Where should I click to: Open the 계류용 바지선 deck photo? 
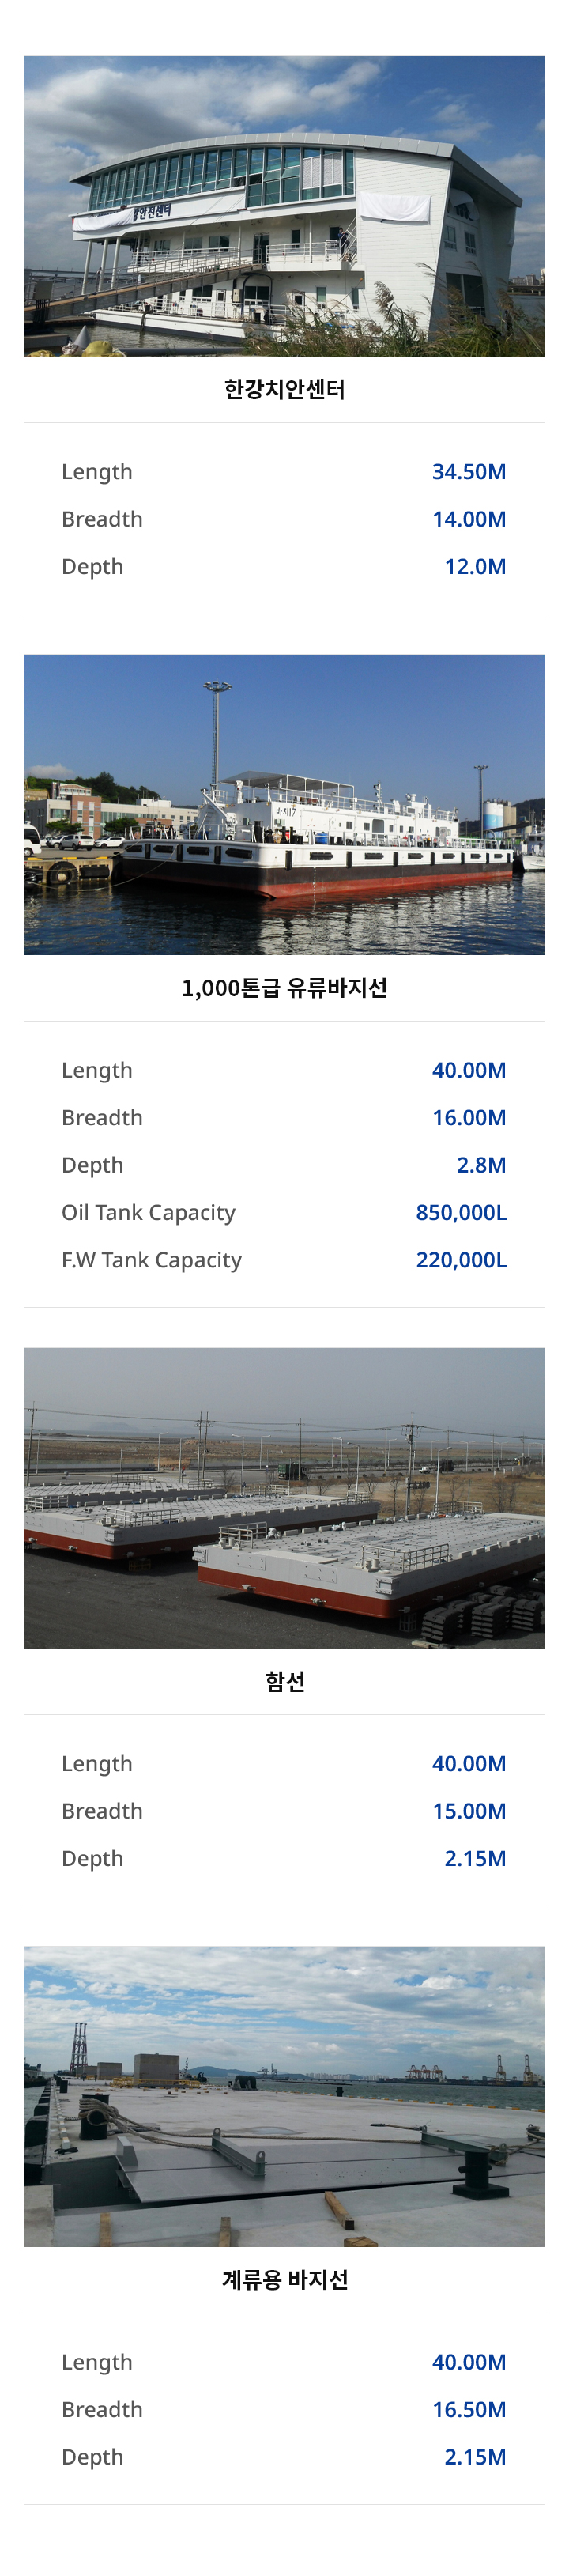(x=284, y=2095)
